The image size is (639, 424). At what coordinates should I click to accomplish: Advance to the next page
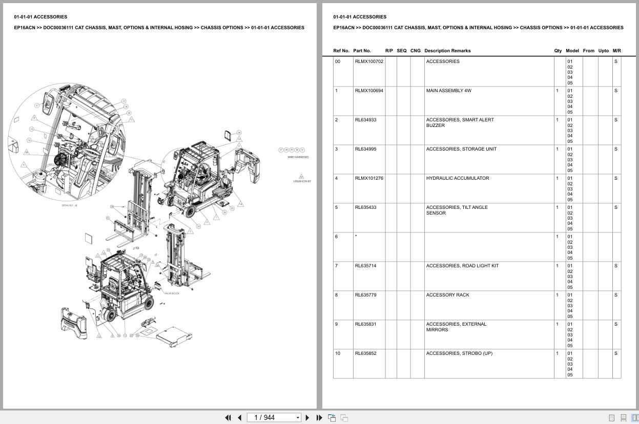pos(306,418)
